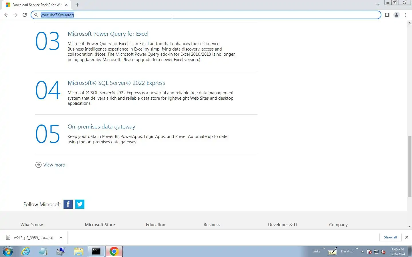412x257 pixels.
Task: Click the Follow Microsoft label
Action: (x=42, y=204)
